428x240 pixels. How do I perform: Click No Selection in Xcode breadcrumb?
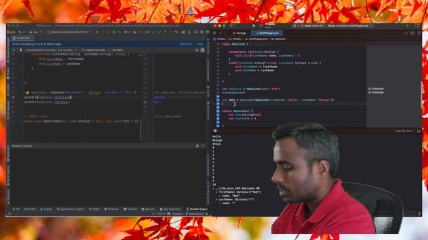tap(278, 39)
